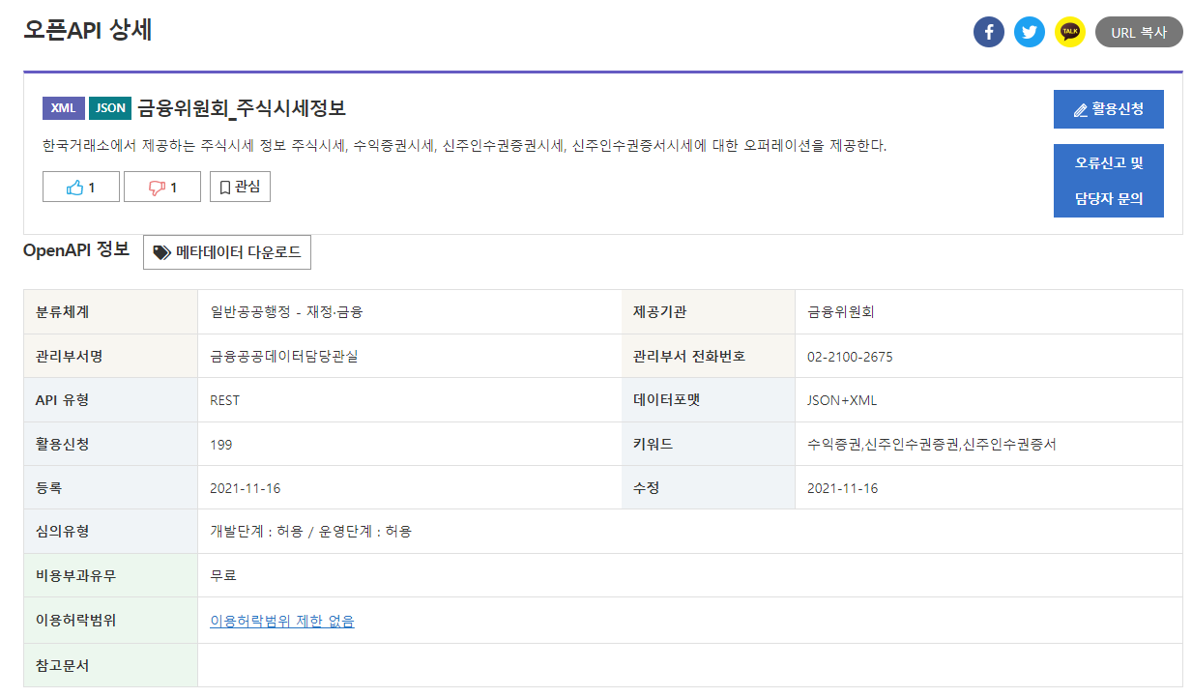Share via the KakaoTalk icon
This screenshot has width=1192, height=697.
click(x=1070, y=32)
